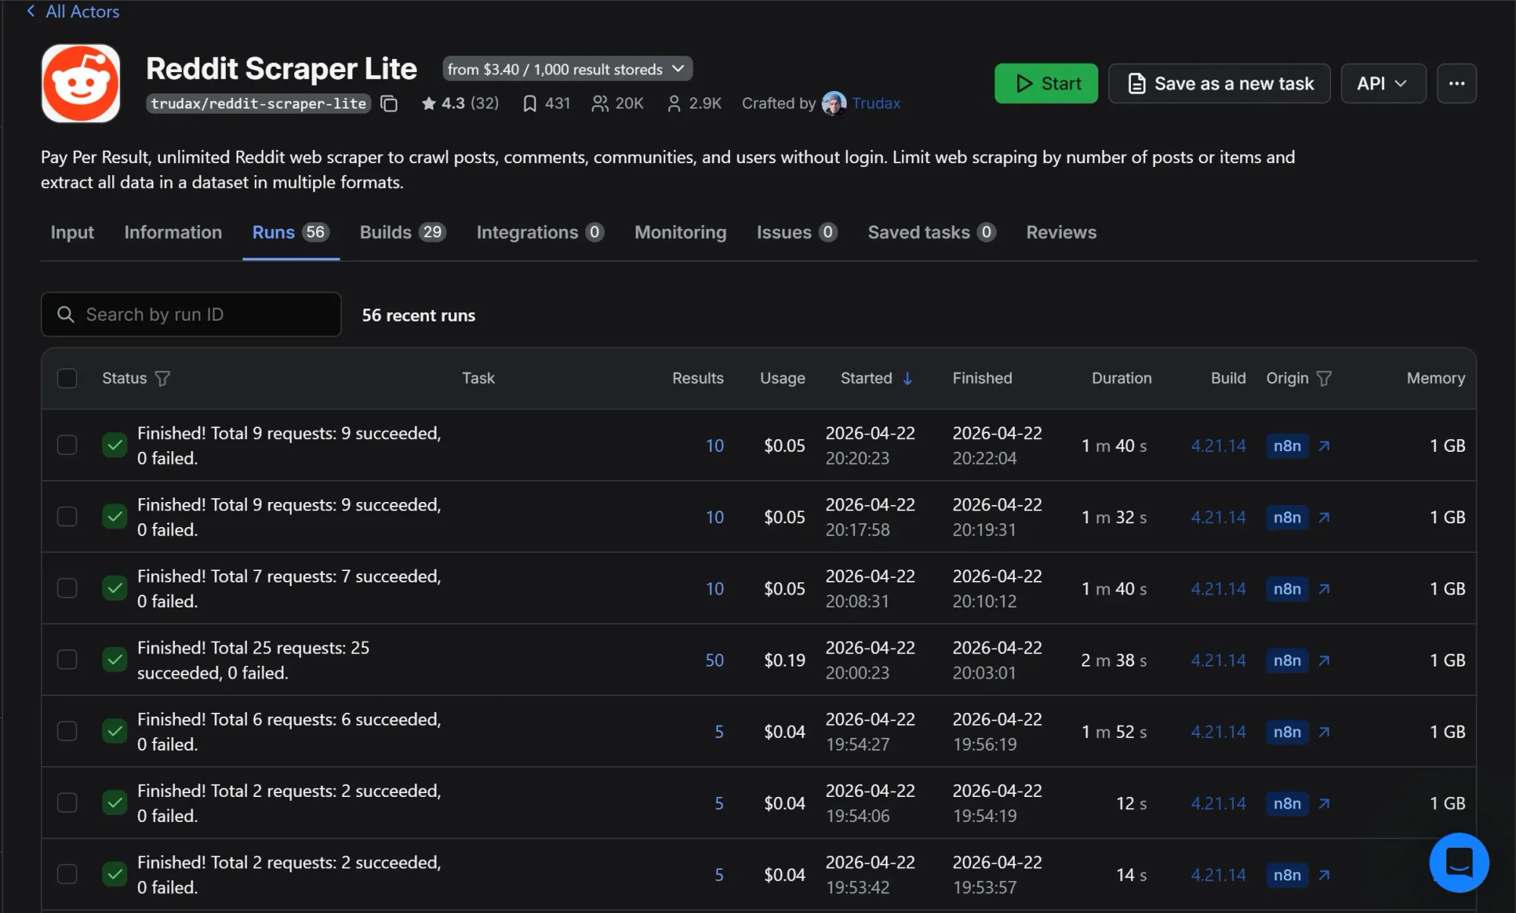This screenshot has height=913, width=1516.
Task: Click Save as a new task
Action: [1219, 83]
